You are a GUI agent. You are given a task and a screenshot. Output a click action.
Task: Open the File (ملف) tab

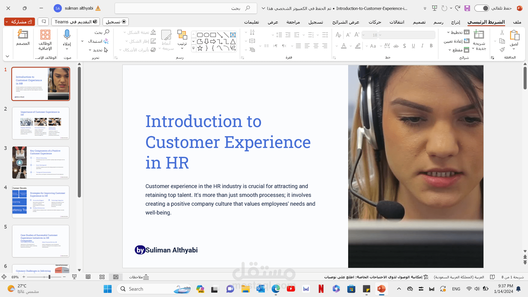pyautogui.click(x=517, y=22)
